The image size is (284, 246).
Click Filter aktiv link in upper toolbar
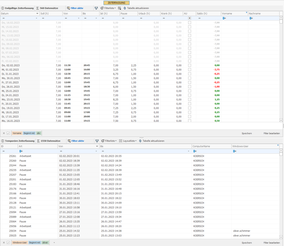click(77, 8)
